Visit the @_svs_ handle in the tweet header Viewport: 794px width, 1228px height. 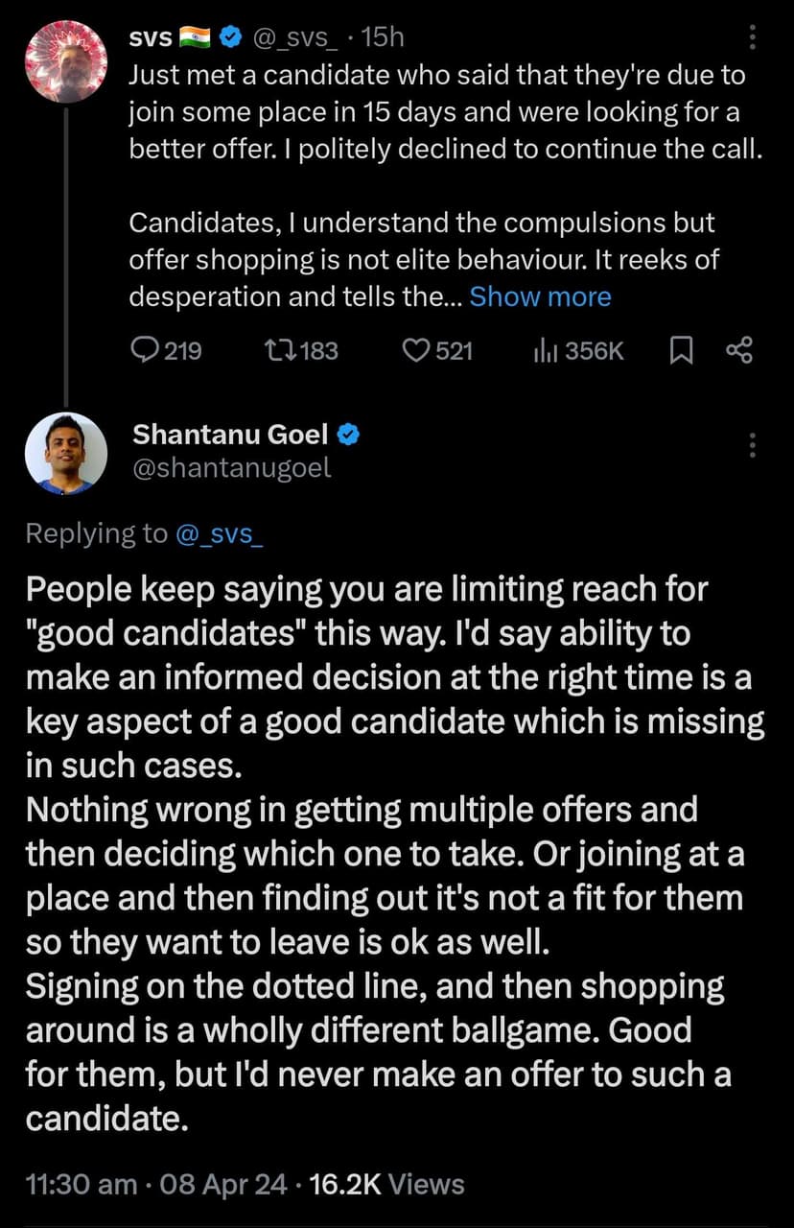(x=295, y=38)
